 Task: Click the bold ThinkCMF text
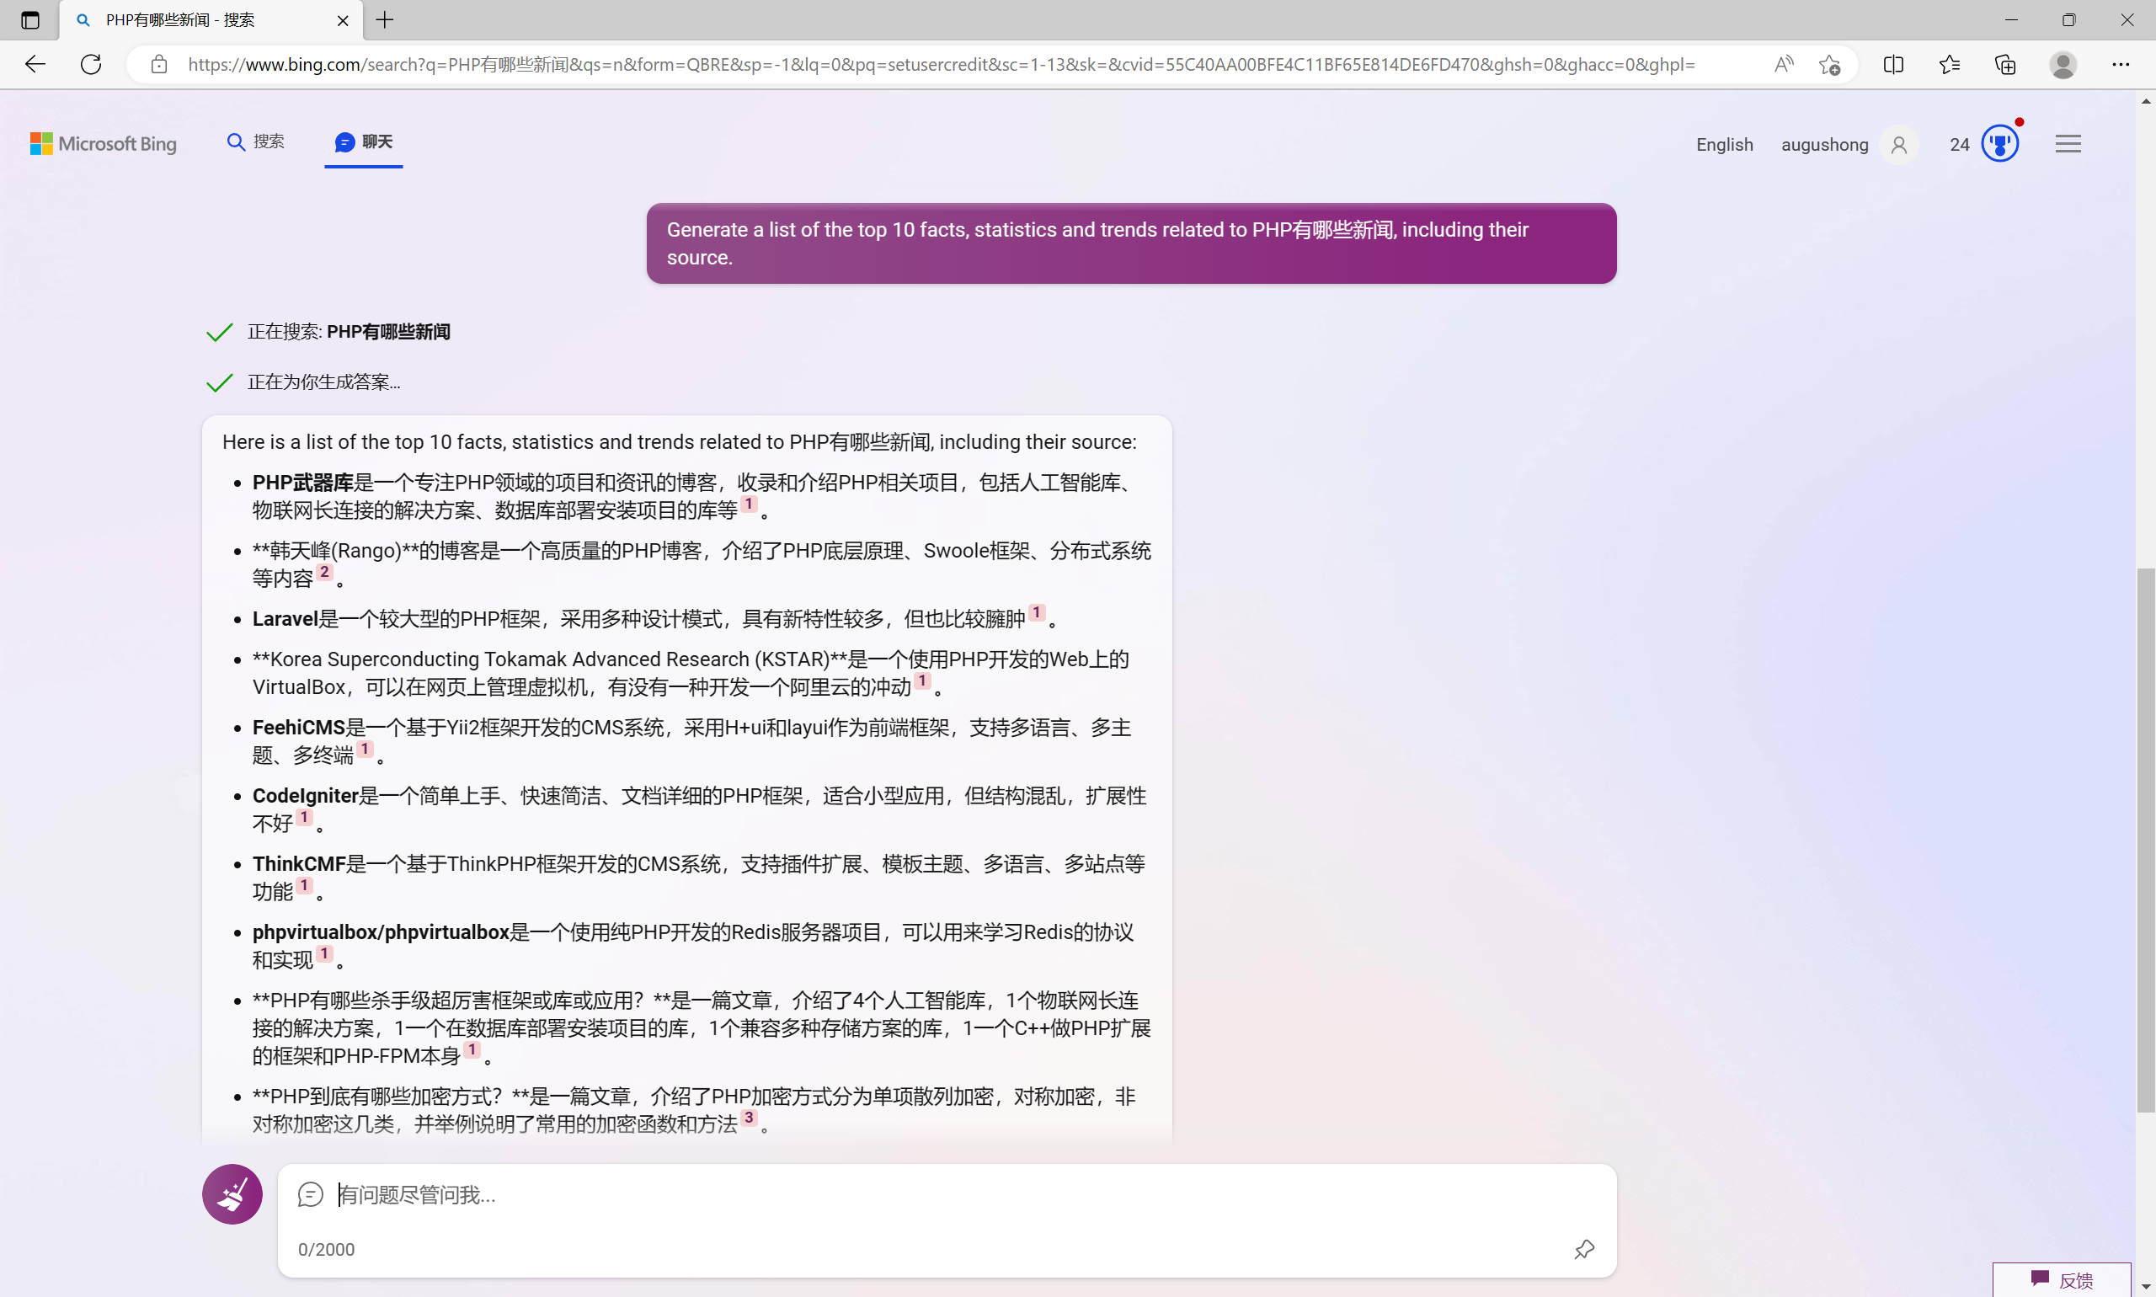pos(300,863)
